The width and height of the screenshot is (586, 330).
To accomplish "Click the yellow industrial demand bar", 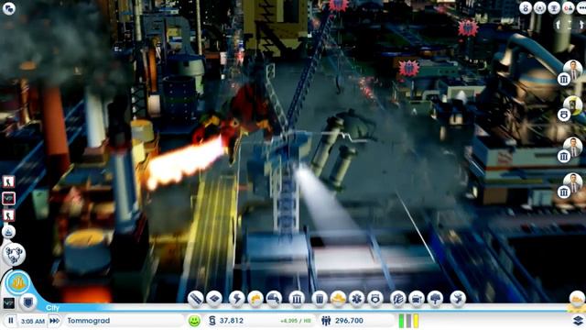I will (x=416, y=321).
